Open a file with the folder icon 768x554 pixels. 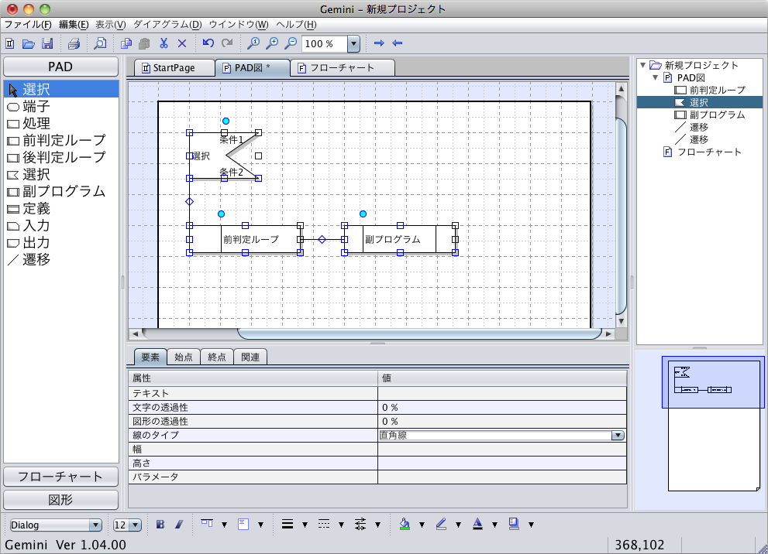[x=29, y=43]
